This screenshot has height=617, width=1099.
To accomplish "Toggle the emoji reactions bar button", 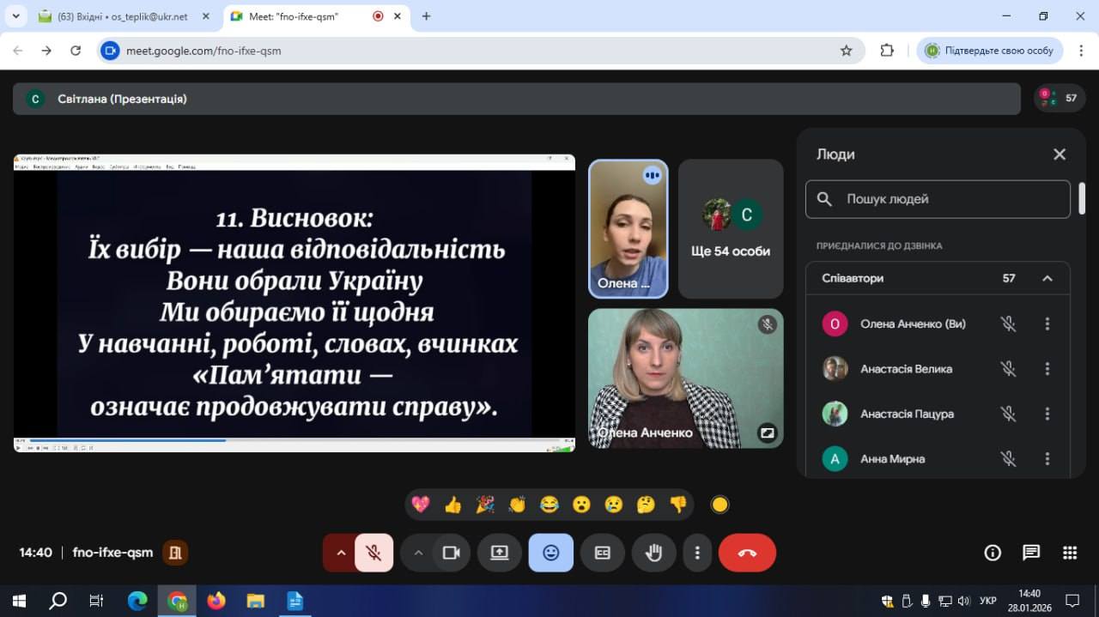I will (551, 553).
